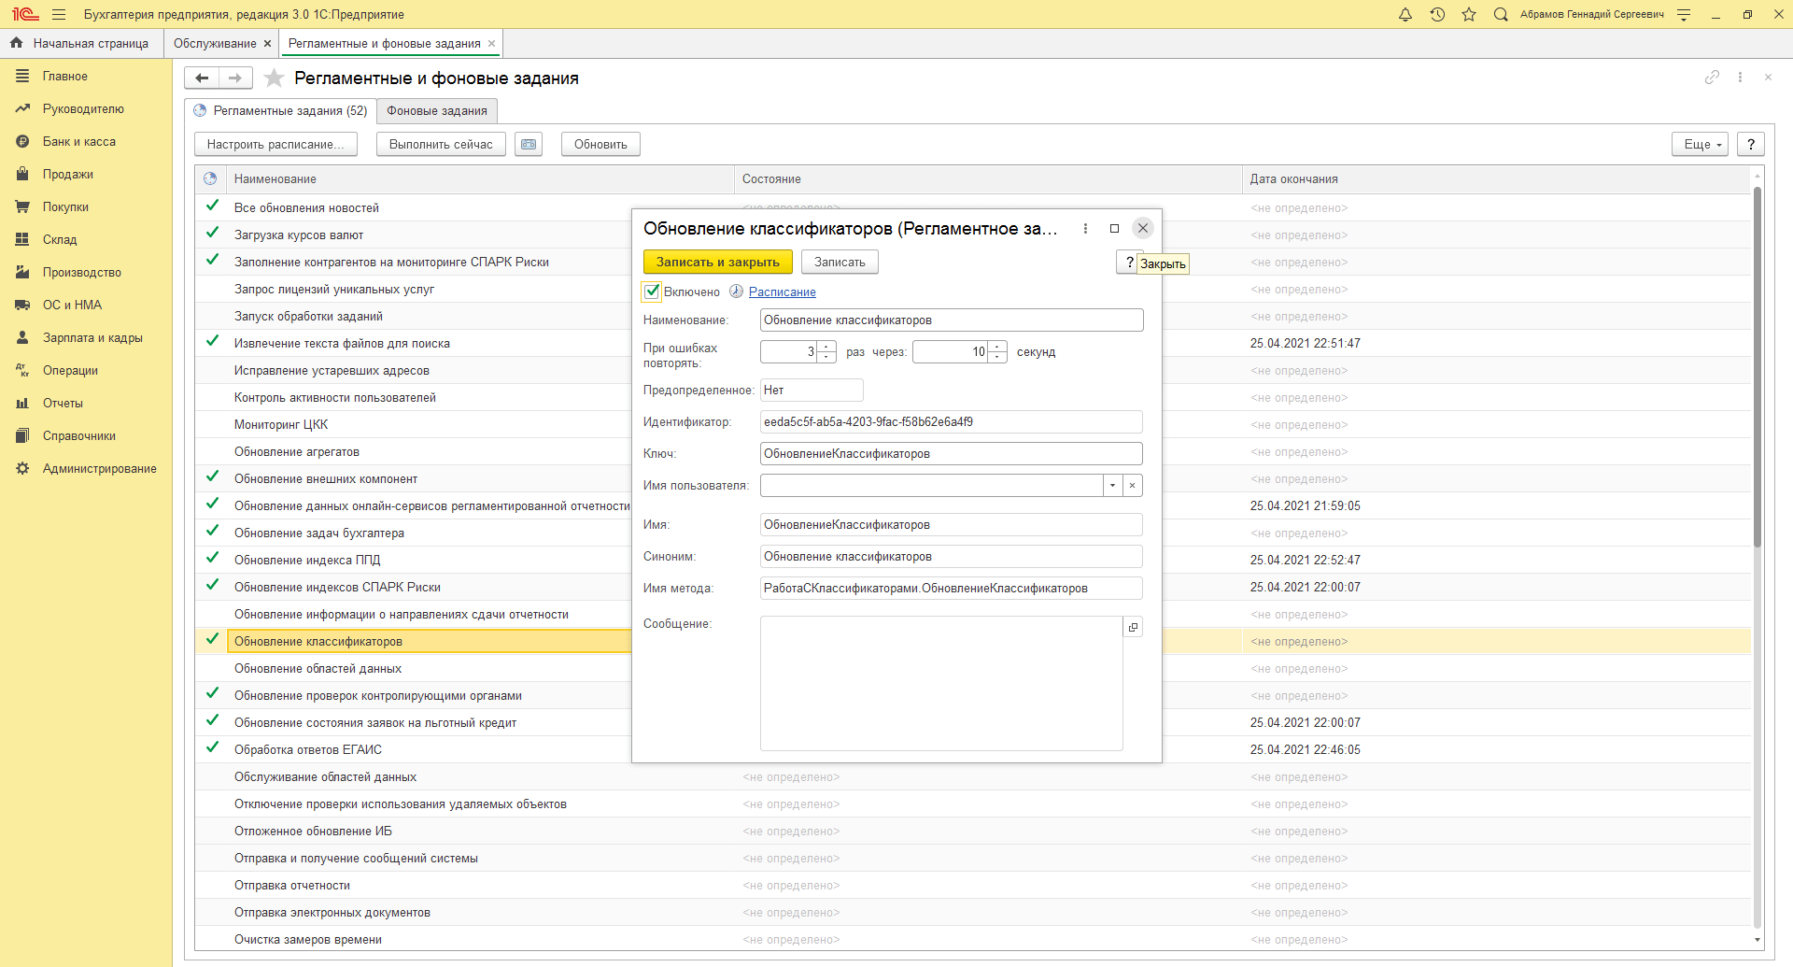Add page to favorites with gray star
The height and width of the screenshot is (967, 1793).
[x=274, y=78]
